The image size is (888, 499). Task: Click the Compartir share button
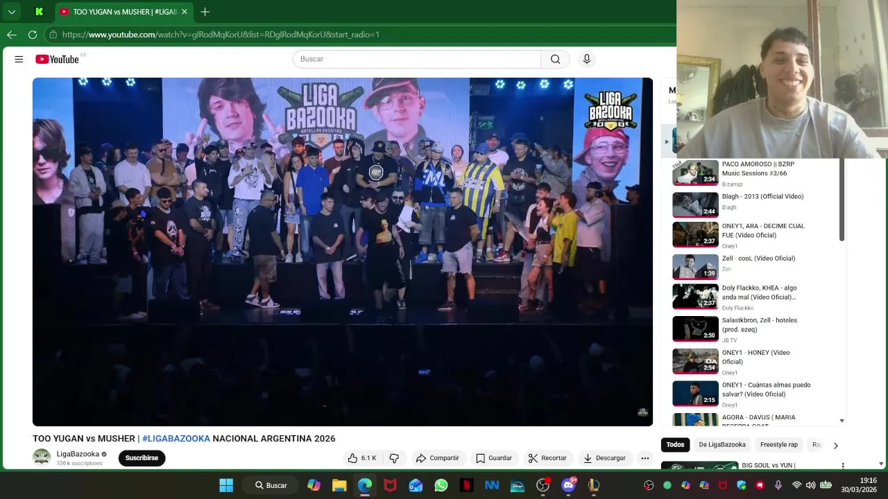(x=438, y=458)
